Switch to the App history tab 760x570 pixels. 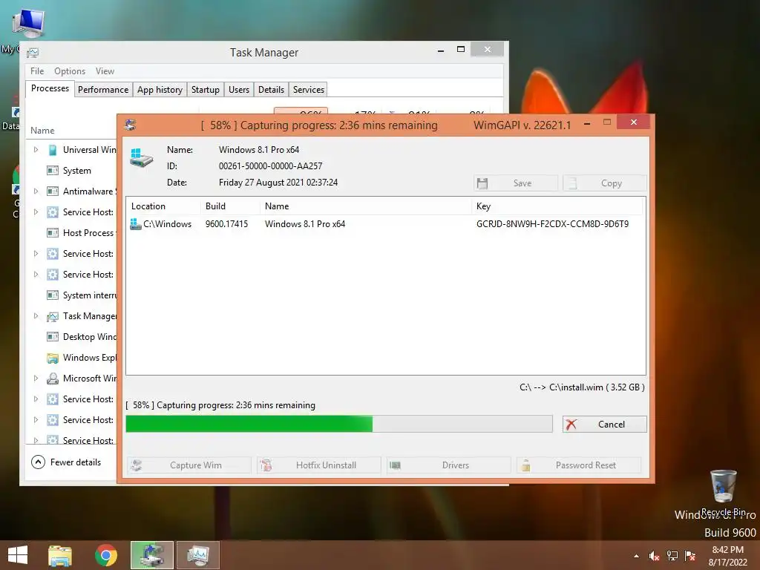pos(160,90)
